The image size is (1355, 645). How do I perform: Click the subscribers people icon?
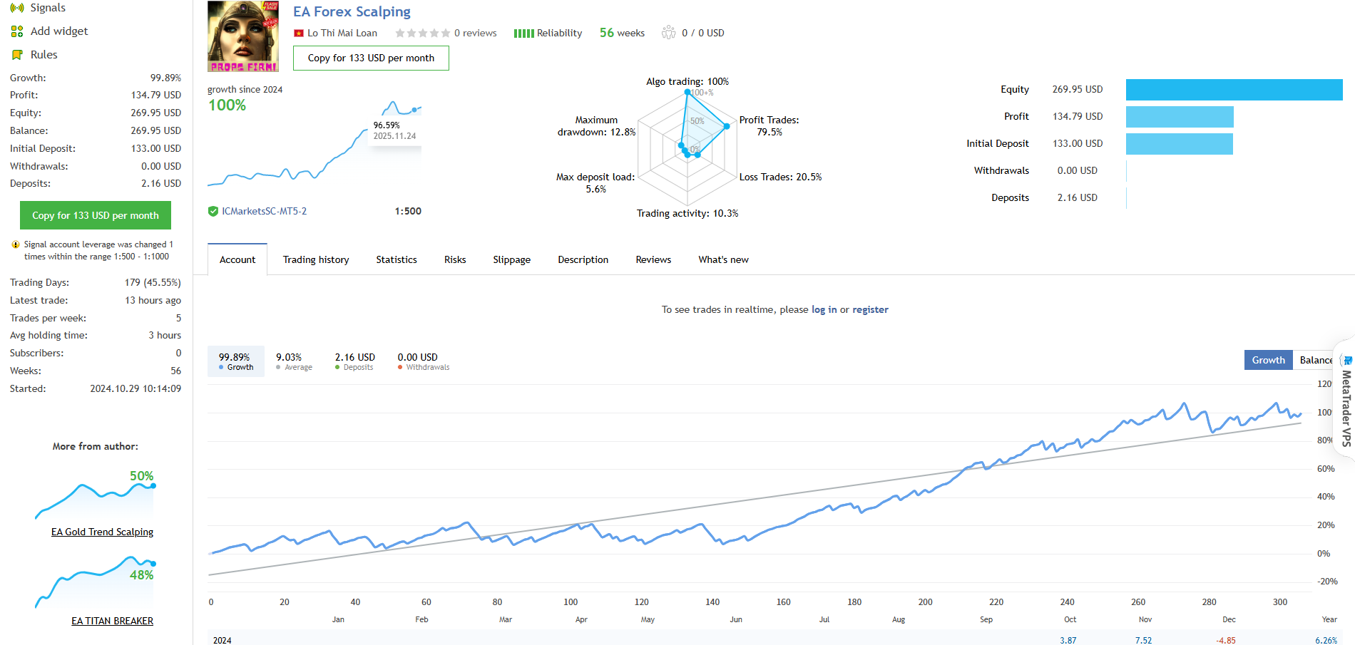(x=668, y=33)
